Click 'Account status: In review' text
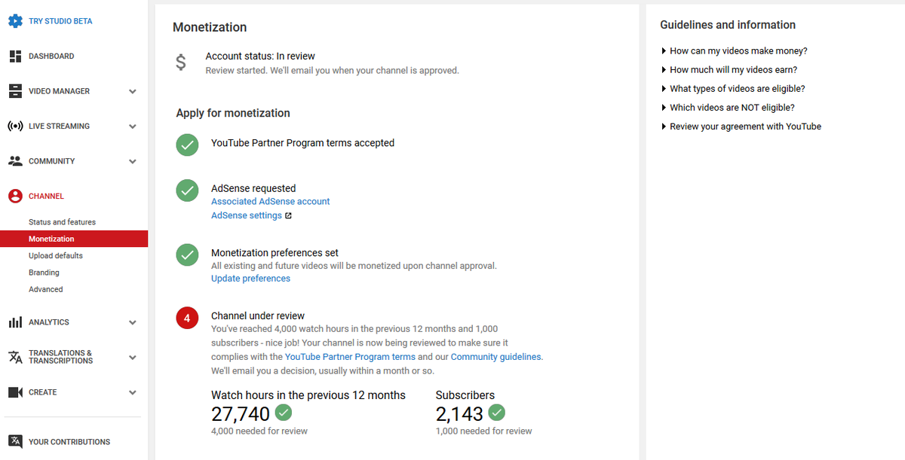Image resolution: width=905 pixels, height=460 pixels. (260, 56)
